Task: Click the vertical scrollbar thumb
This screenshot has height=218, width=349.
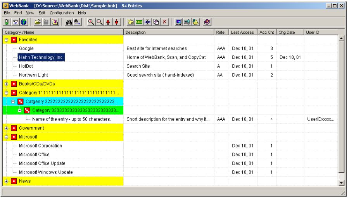Action: (341, 106)
